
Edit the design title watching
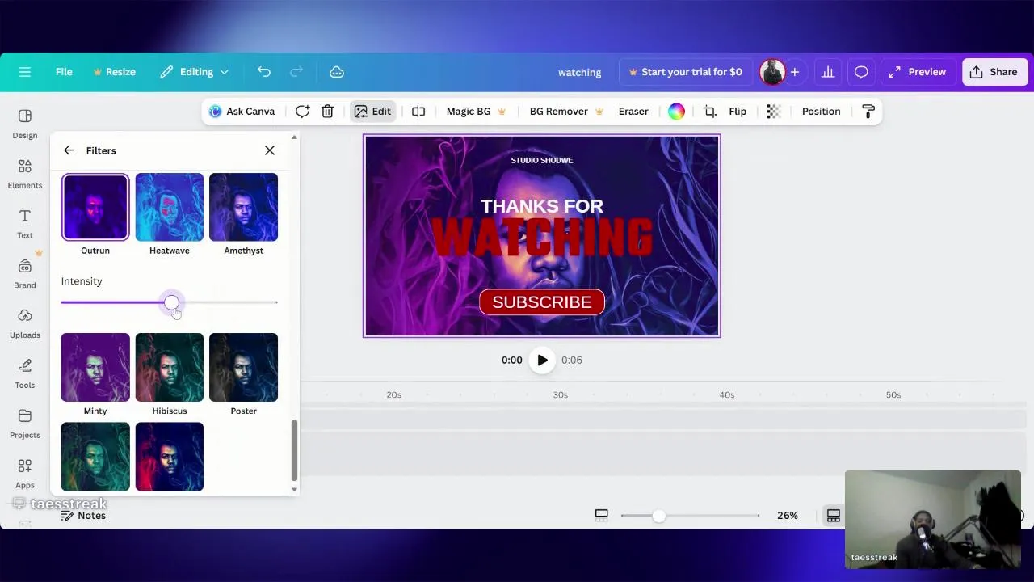tap(580, 72)
